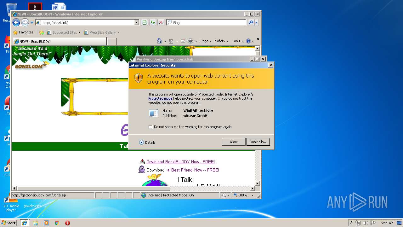Show hidden tray icons arrow
403x227 pixels.
(x=351, y=223)
